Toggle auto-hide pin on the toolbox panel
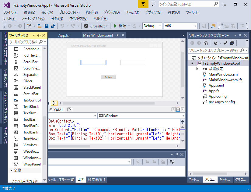The height and width of the screenshot is (192, 251). point(39,35)
